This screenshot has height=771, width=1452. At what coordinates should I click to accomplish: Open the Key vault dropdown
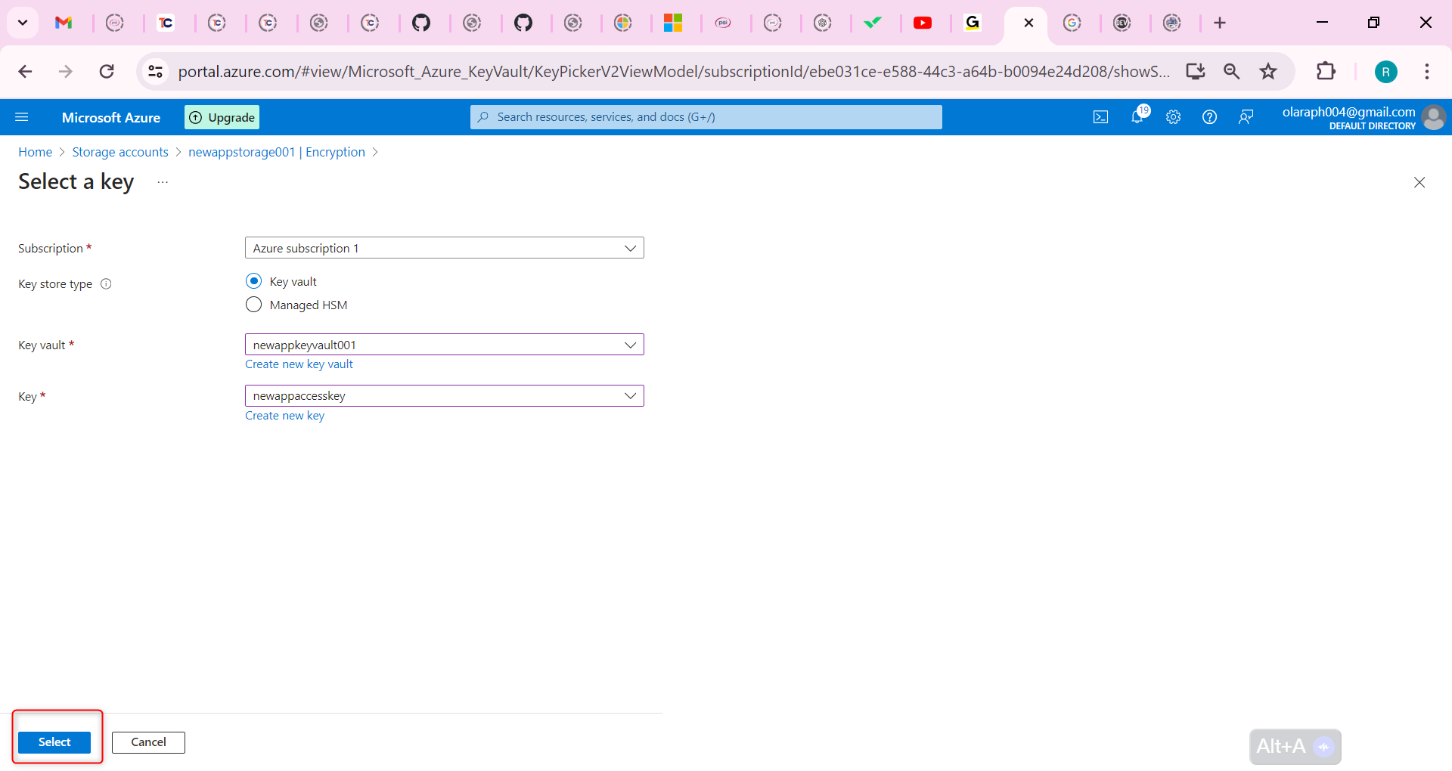(x=445, y=345)
